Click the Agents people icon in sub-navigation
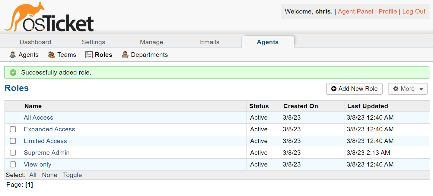 12,55
